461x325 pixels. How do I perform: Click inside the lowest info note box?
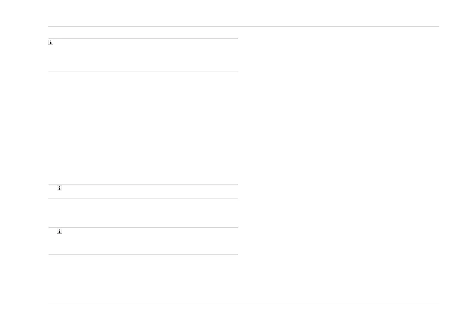(x=143, y=241)
